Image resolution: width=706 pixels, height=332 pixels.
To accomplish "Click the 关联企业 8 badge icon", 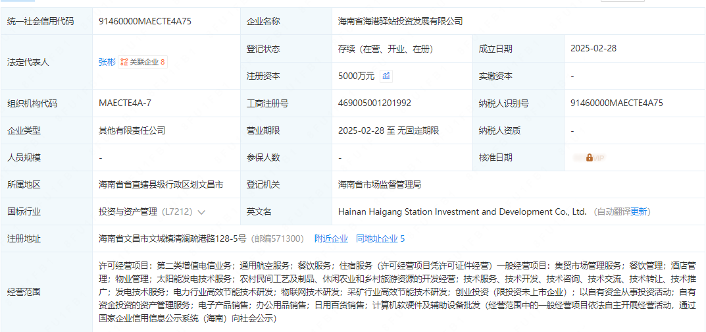I will 124,62.
